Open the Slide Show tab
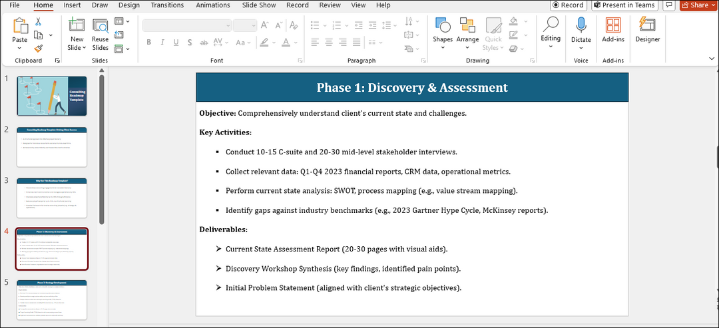Screen dimensions: 719x328 pyautogui.click(x=258, y=5)
